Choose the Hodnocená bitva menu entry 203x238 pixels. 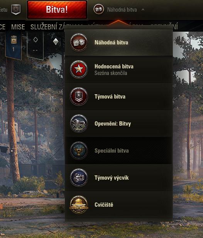click(119, 70)
